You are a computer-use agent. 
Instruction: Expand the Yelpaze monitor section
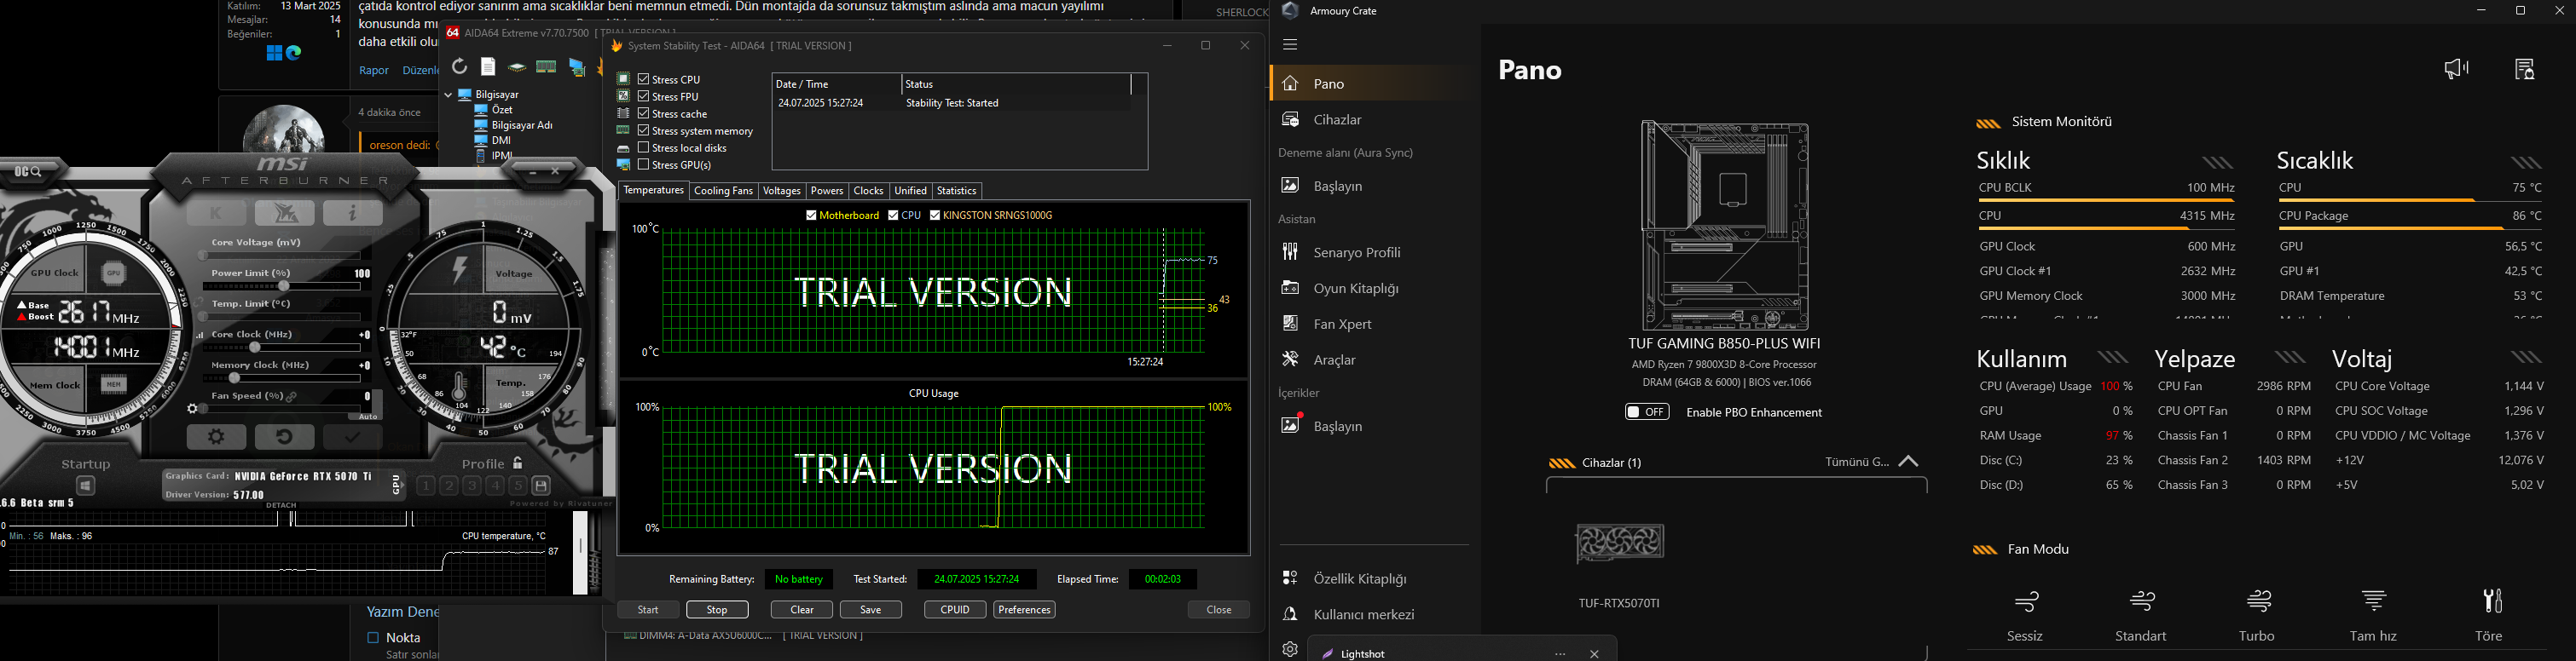point(2290,358)
